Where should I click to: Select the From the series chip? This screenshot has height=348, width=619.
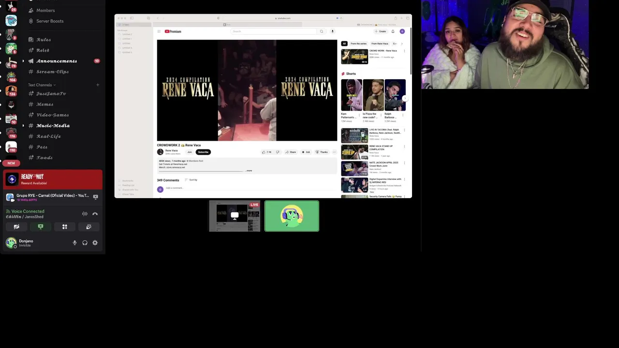pos(358,43)
